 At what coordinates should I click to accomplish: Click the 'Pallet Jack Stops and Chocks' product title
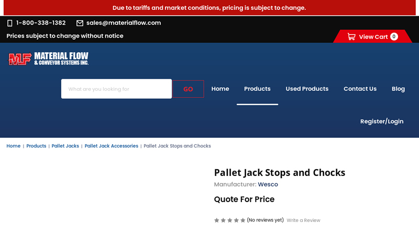click(280, 173)
